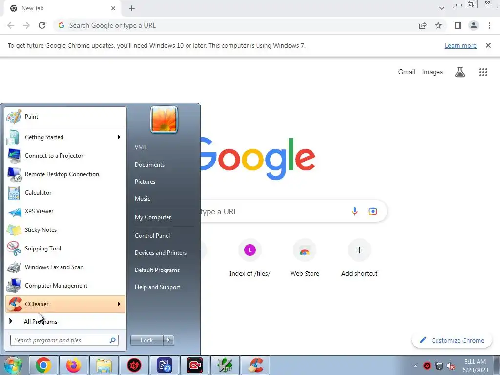Focus the Search programs and files box
The height and width of the screenshot is (375, 500).
pyautogui.click(x=64, y=340)
